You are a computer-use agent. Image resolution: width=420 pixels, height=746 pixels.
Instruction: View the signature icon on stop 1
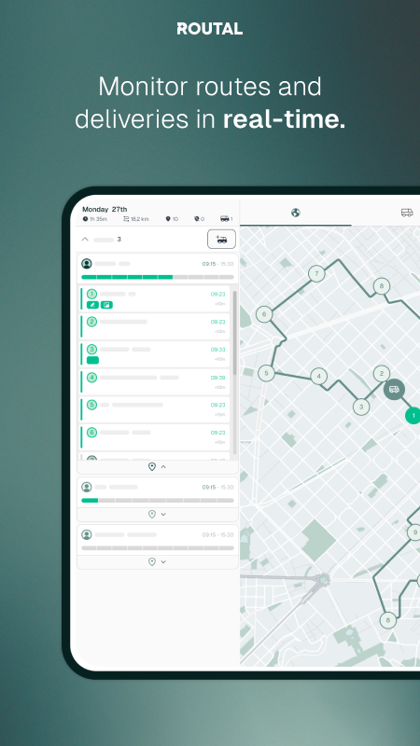click(92, 305)
